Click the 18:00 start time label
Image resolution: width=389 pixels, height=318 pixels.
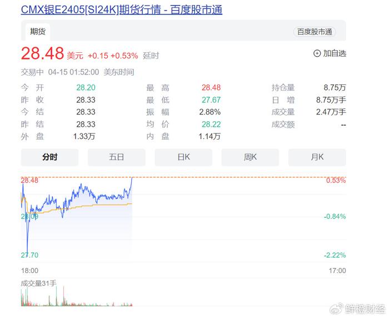click(x=30, y=271)
